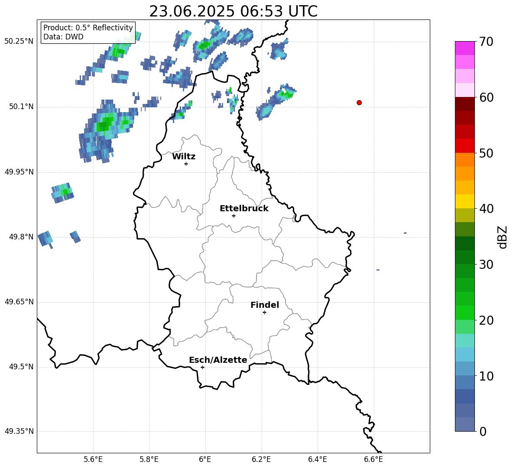The image size is (513, 468).
Task: Click the Findel cross marker
Action: pos(264,313)
